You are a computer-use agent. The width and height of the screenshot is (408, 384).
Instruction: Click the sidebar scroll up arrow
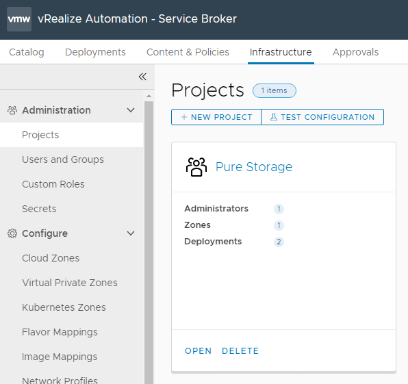point(149,96)
